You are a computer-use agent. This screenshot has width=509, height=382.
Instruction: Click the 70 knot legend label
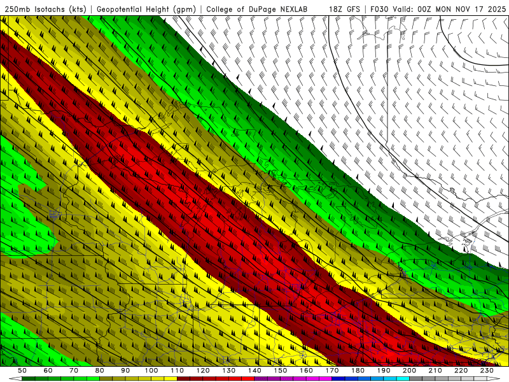tap(74, 371)
